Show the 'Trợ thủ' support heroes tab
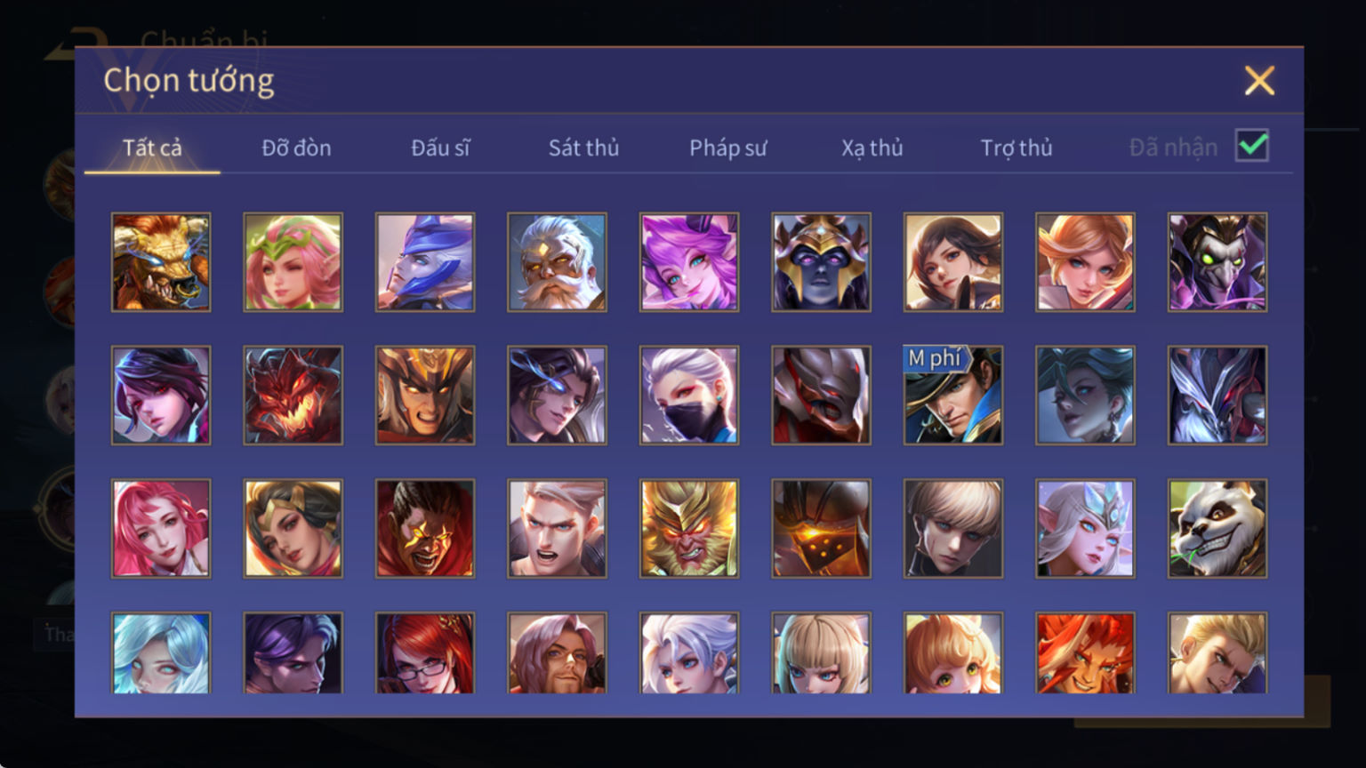1366x768 pixels. click(1016, 148)
